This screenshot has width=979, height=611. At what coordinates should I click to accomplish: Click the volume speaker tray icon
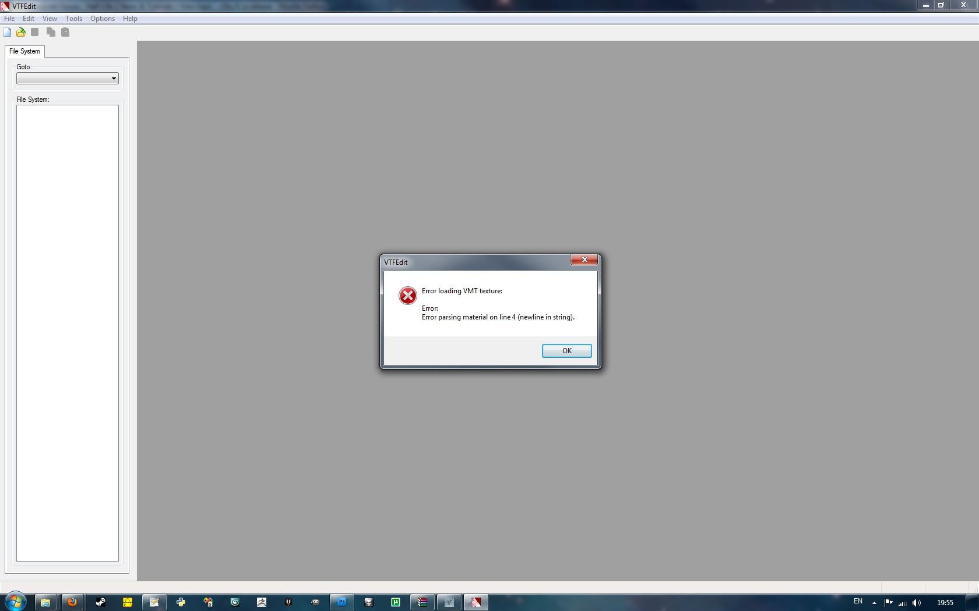click(917, 602)
